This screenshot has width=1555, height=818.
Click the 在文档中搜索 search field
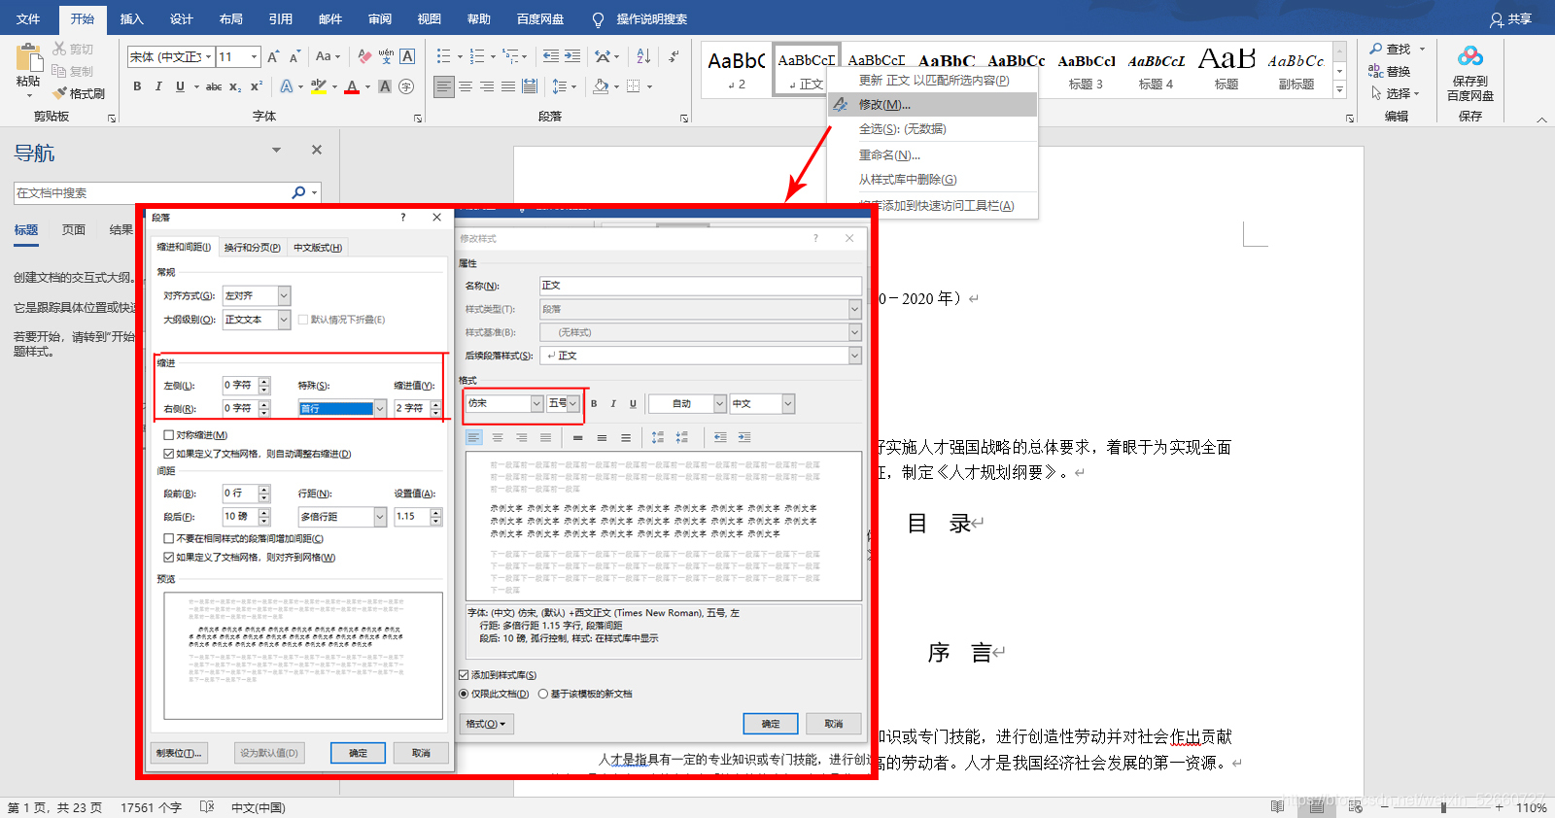click(153, 192)
